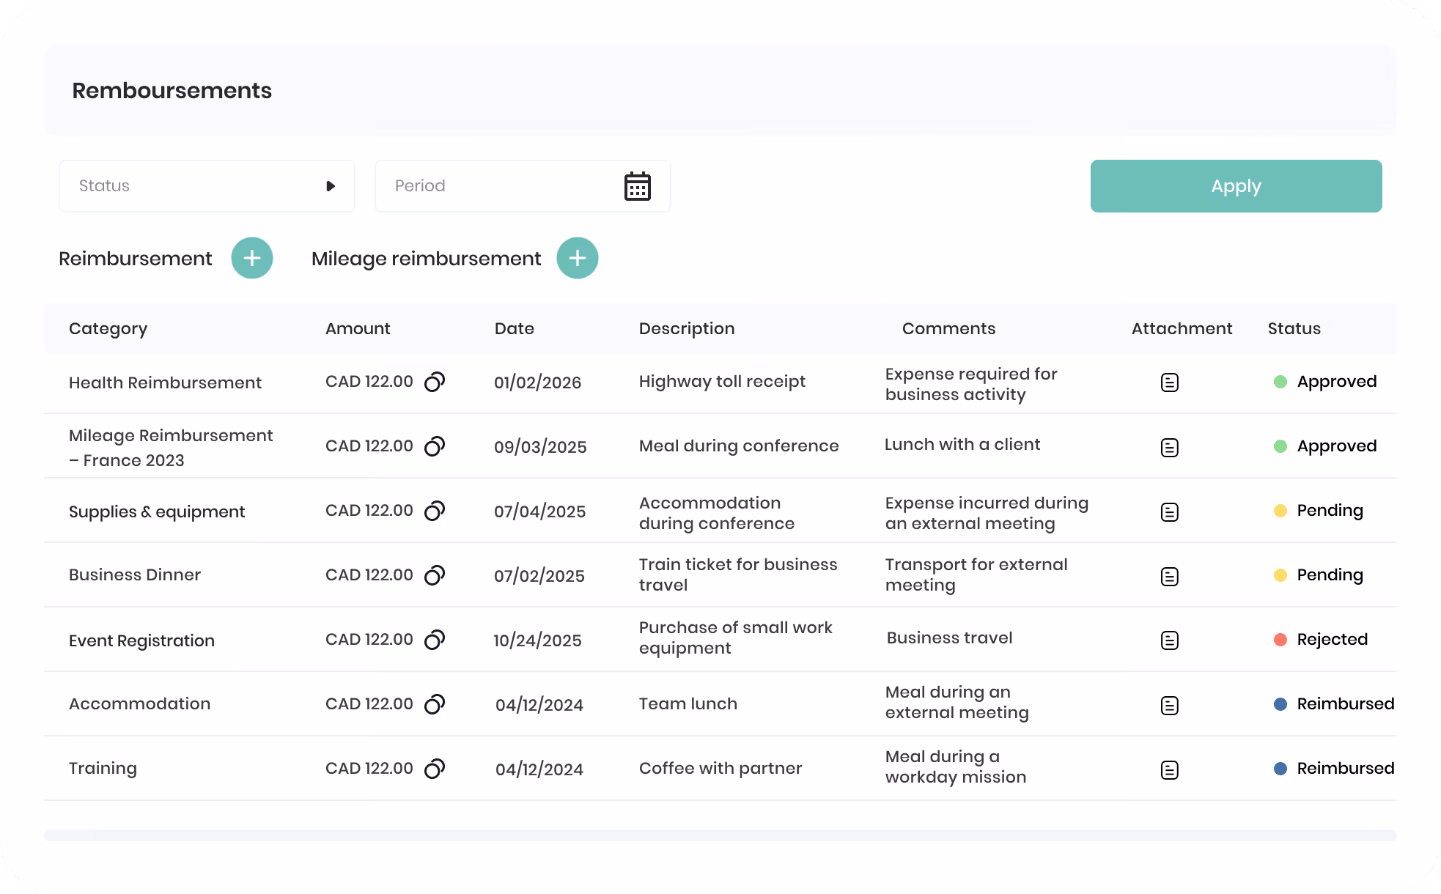Click the horizontal scrollbar below the table

tap(720, 835)
